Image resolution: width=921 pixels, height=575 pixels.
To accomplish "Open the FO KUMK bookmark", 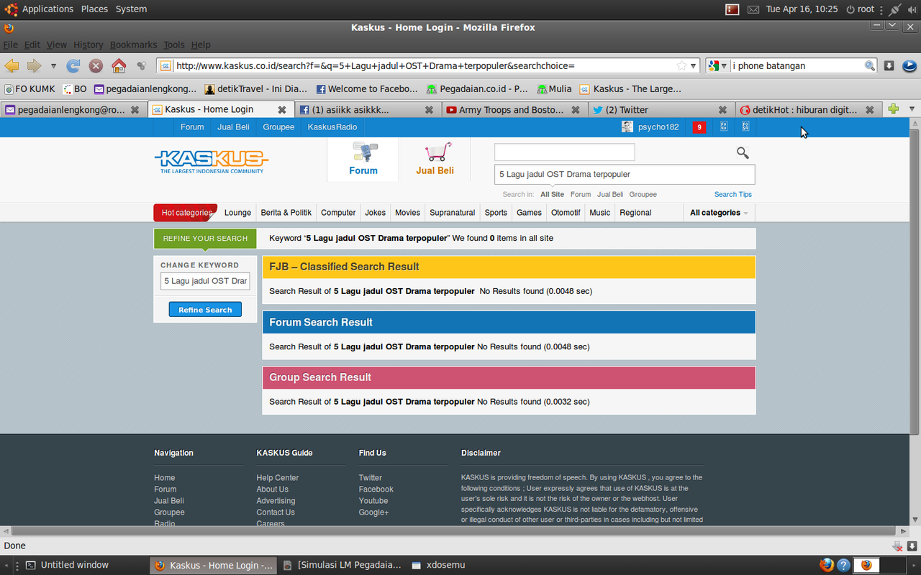I will [x=30, y=89].
